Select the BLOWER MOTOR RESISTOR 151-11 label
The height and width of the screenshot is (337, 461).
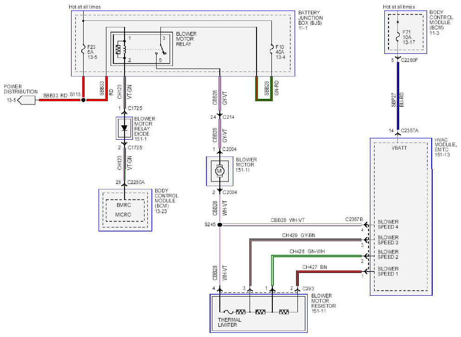tap(323, 303)
